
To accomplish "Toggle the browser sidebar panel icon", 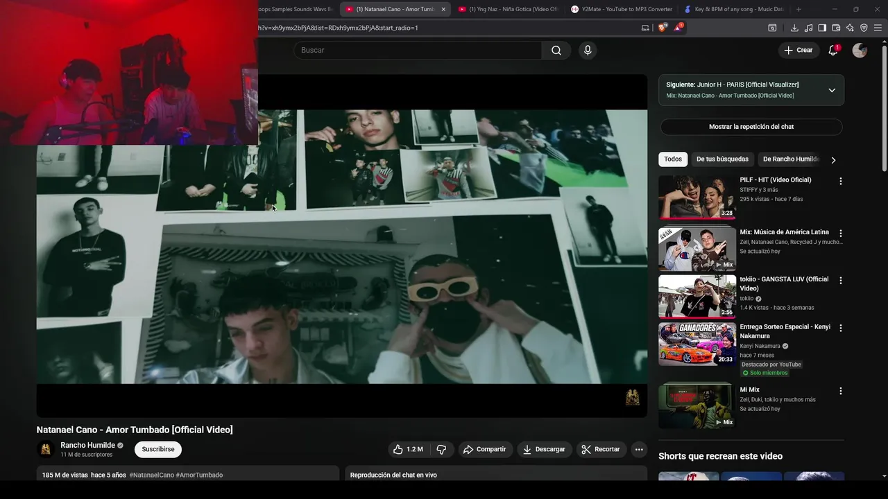I will pyautogui.click(x=822, y=28).
